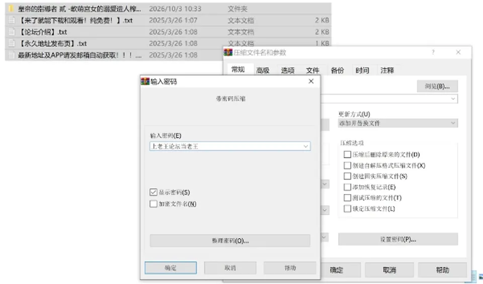
Task: Close the 输入密码 dialog
Action: (x=311, y=81)
